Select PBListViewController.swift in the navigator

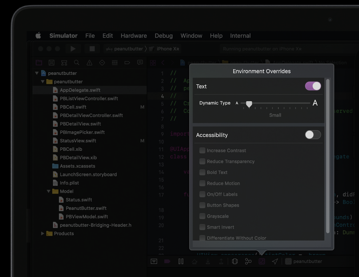[89, 98]
